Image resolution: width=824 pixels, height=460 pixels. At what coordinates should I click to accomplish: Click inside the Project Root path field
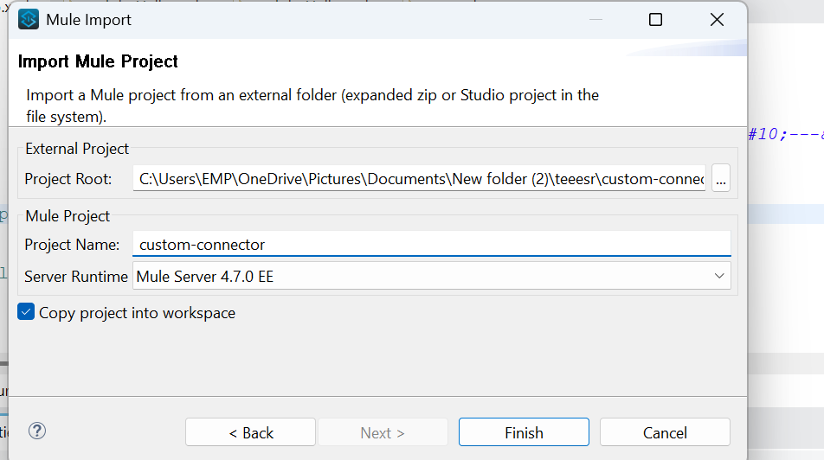point(420,179)
